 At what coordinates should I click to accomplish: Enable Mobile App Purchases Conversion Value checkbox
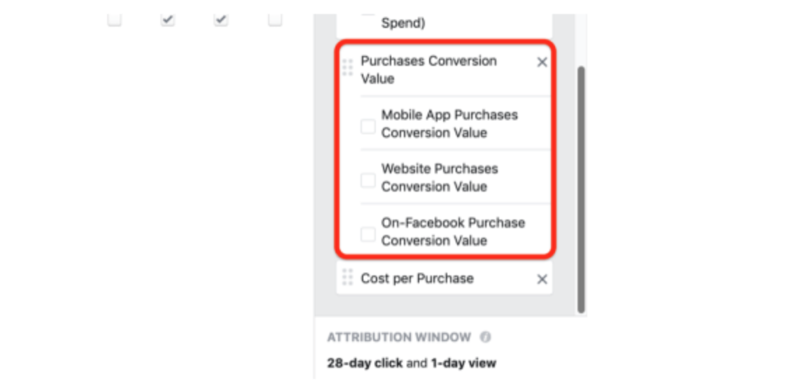tap(368, 127)
